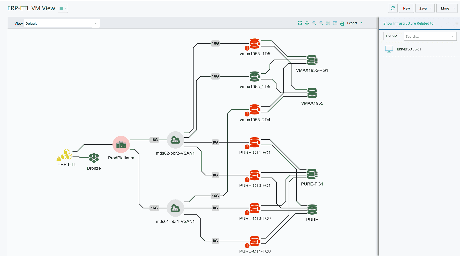460x256 pixels.
Task: Expand the Export dropdown arrow
Action: tap(362, 23)
